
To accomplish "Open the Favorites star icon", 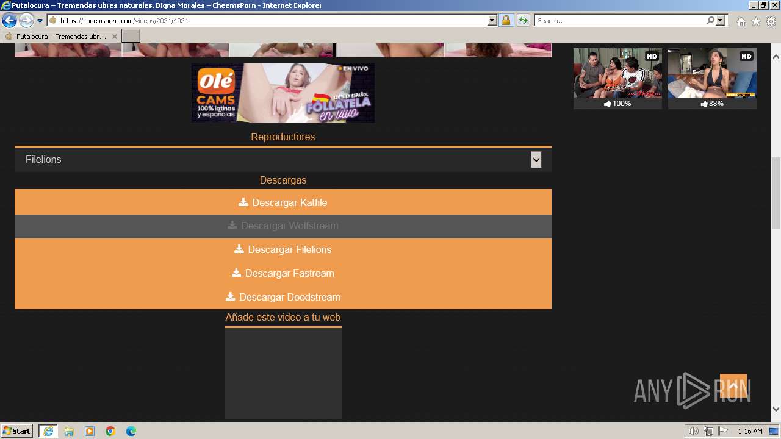I will [756, 21].
